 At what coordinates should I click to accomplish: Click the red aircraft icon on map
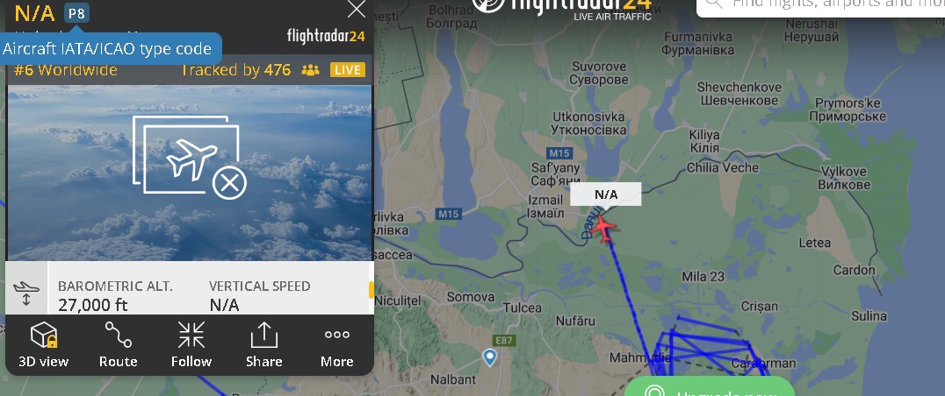click(603, 229)
